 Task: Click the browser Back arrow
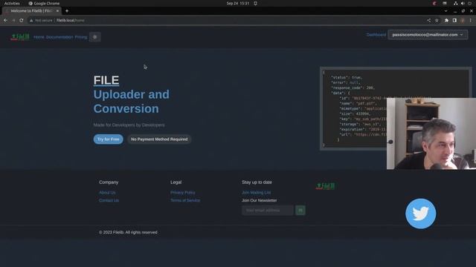tap(5, 20)
